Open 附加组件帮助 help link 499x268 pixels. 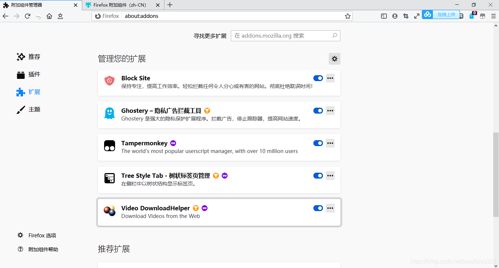pos(38,249)
